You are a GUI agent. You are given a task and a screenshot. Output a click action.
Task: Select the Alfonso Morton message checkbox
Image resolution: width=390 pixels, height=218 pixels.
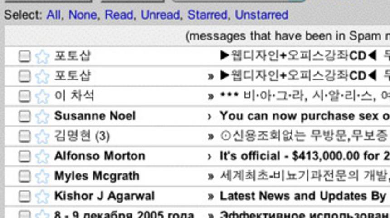coord(24,156)
